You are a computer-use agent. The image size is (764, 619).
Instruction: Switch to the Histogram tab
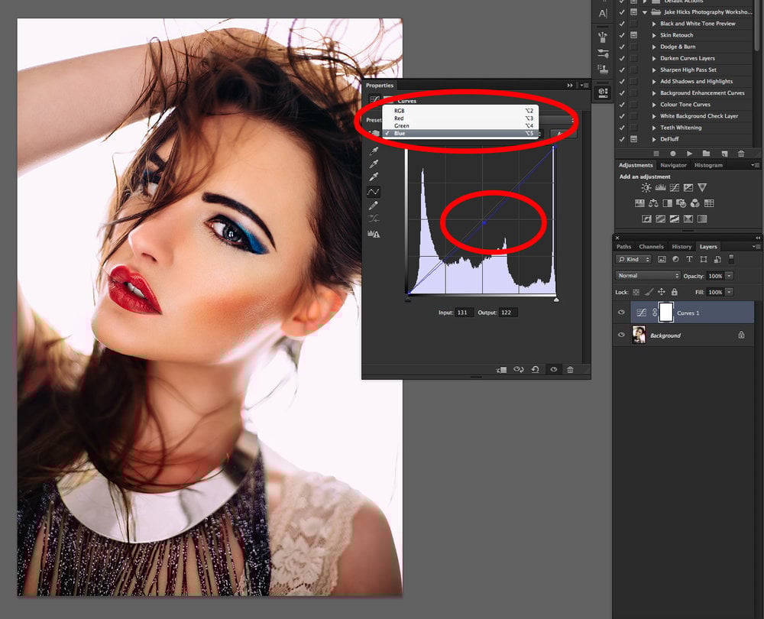point(708,165)
